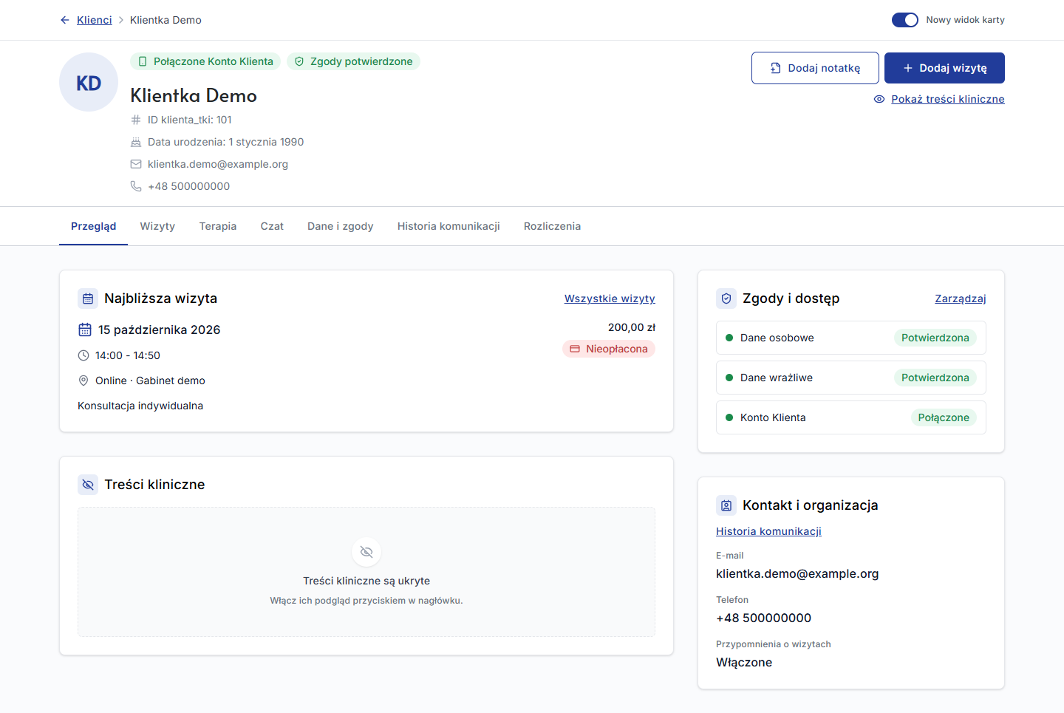Click the envelope icon next to the email
The width and height of the screenshot is (1064, 713).
coord(136,164)
